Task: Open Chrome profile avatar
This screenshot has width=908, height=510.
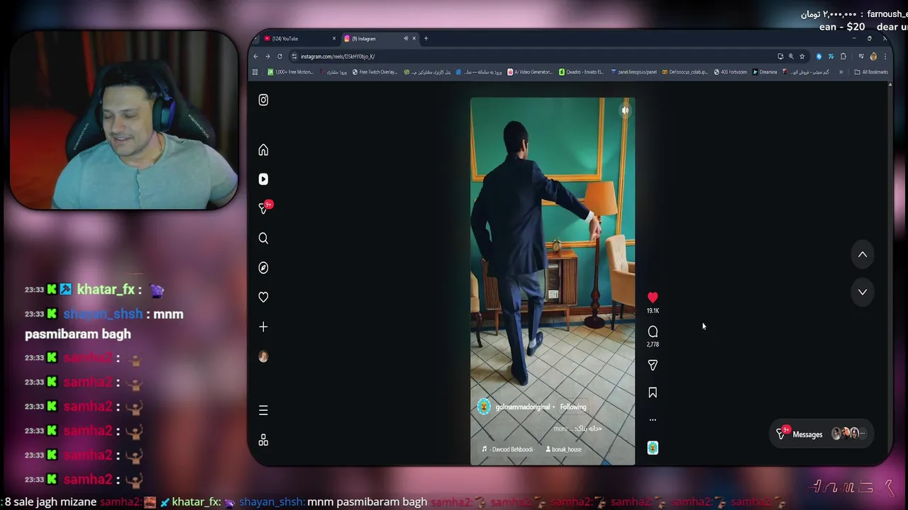Action: 873,57
